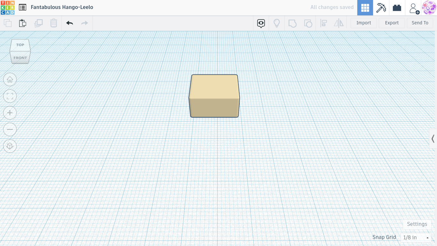Viewport: 437px width, 246px height.
Task: Open the Snap Grid 1/8 in dropdown
Action: point(416,238)
